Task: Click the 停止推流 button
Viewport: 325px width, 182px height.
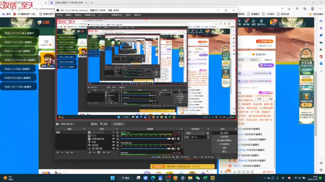Action: click(x=224, y=133)
